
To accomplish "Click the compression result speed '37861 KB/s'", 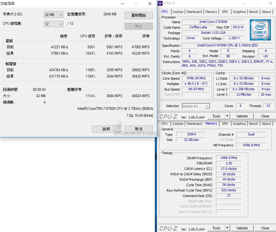I will pyautogui.click(x=59, y=53).
